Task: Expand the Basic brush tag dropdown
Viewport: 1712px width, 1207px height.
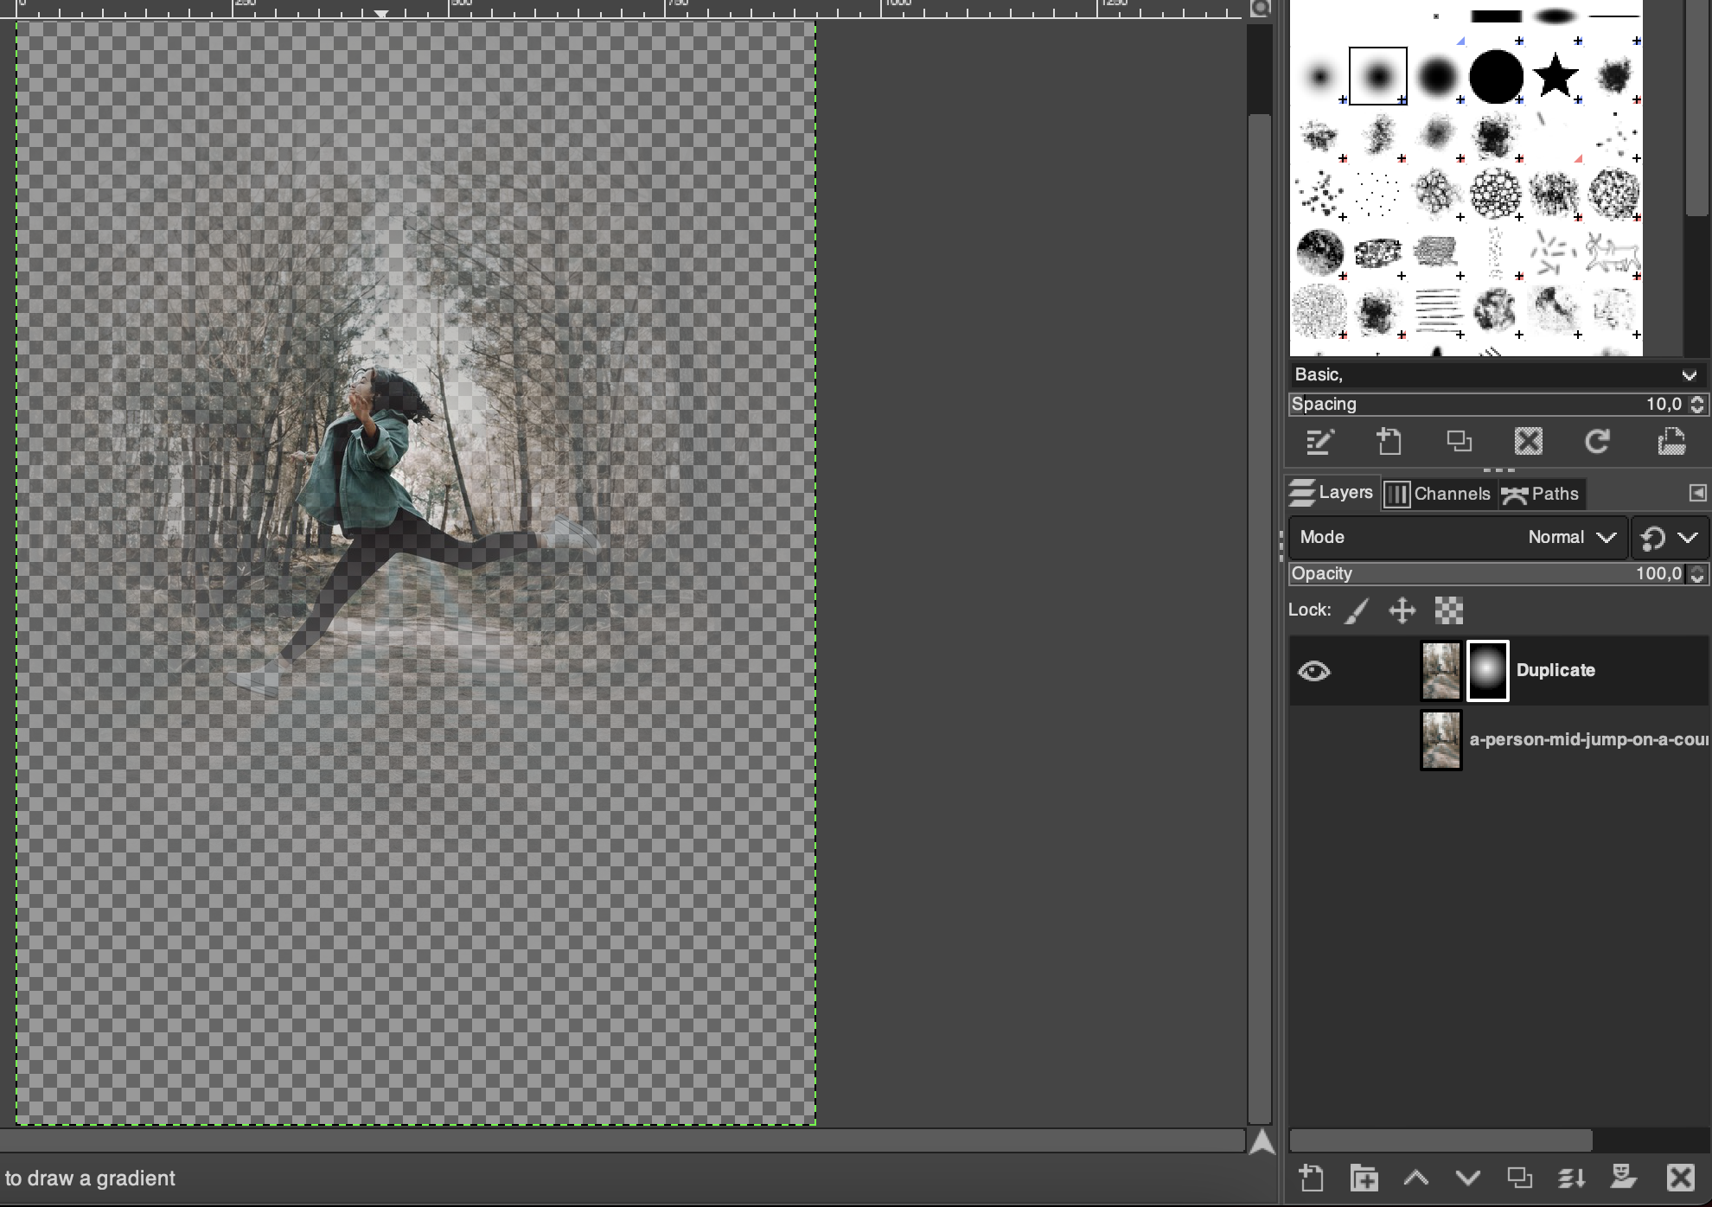Action: pyautogui.click(x=1688, y=375)
